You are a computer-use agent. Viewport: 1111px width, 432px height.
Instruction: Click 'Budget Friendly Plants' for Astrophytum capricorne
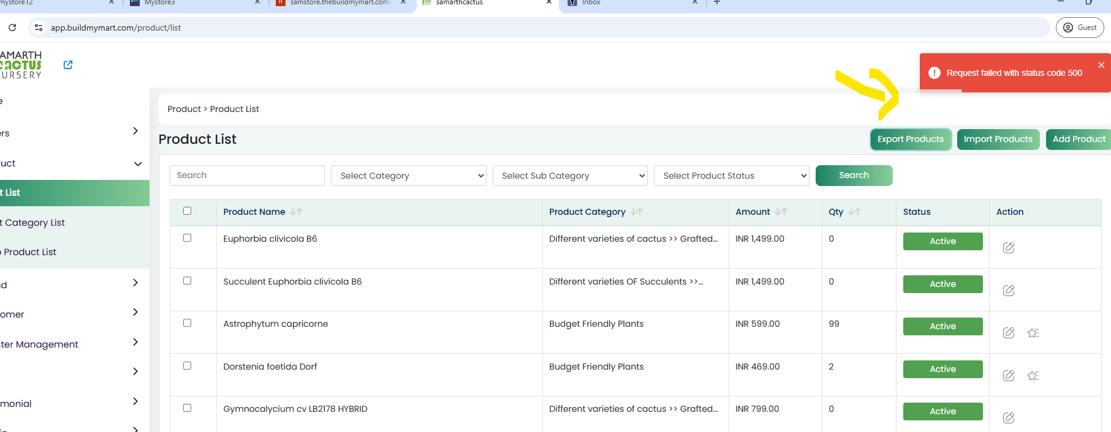click(x=596, y=324)
